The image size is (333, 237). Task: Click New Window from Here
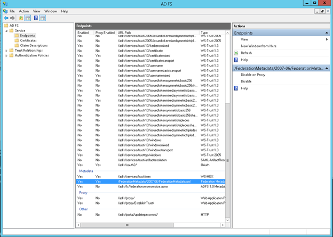tap(259, 46)
